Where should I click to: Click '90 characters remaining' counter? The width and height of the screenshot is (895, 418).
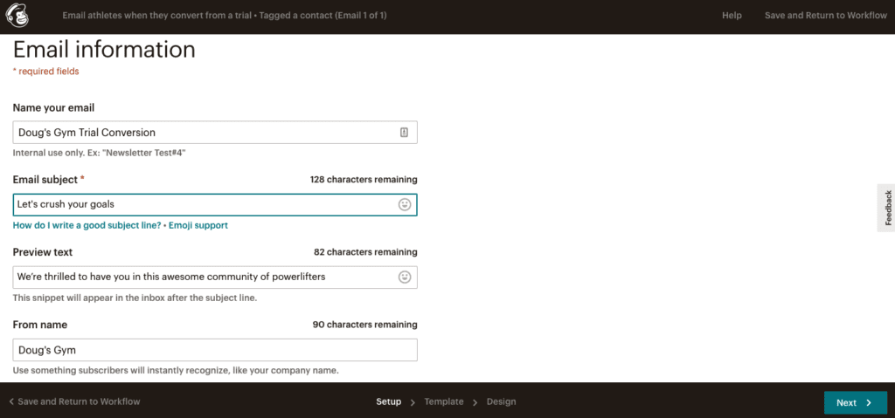click(x=364, y=325)
